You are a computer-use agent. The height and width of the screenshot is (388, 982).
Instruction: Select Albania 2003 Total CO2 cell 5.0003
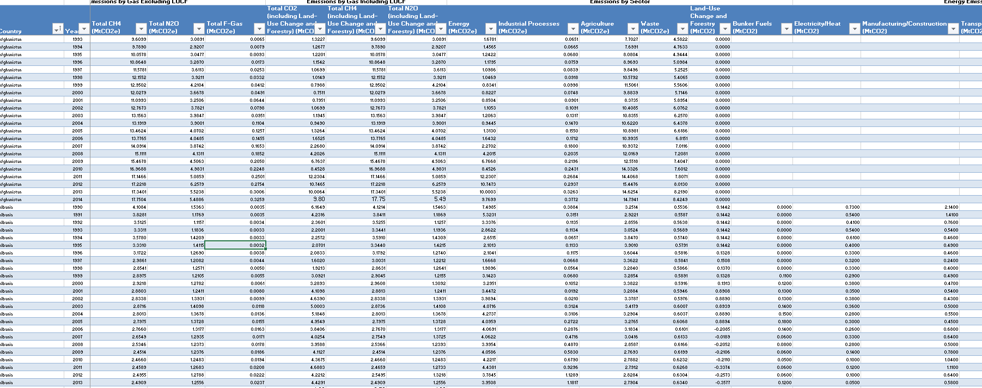(296, 306)
